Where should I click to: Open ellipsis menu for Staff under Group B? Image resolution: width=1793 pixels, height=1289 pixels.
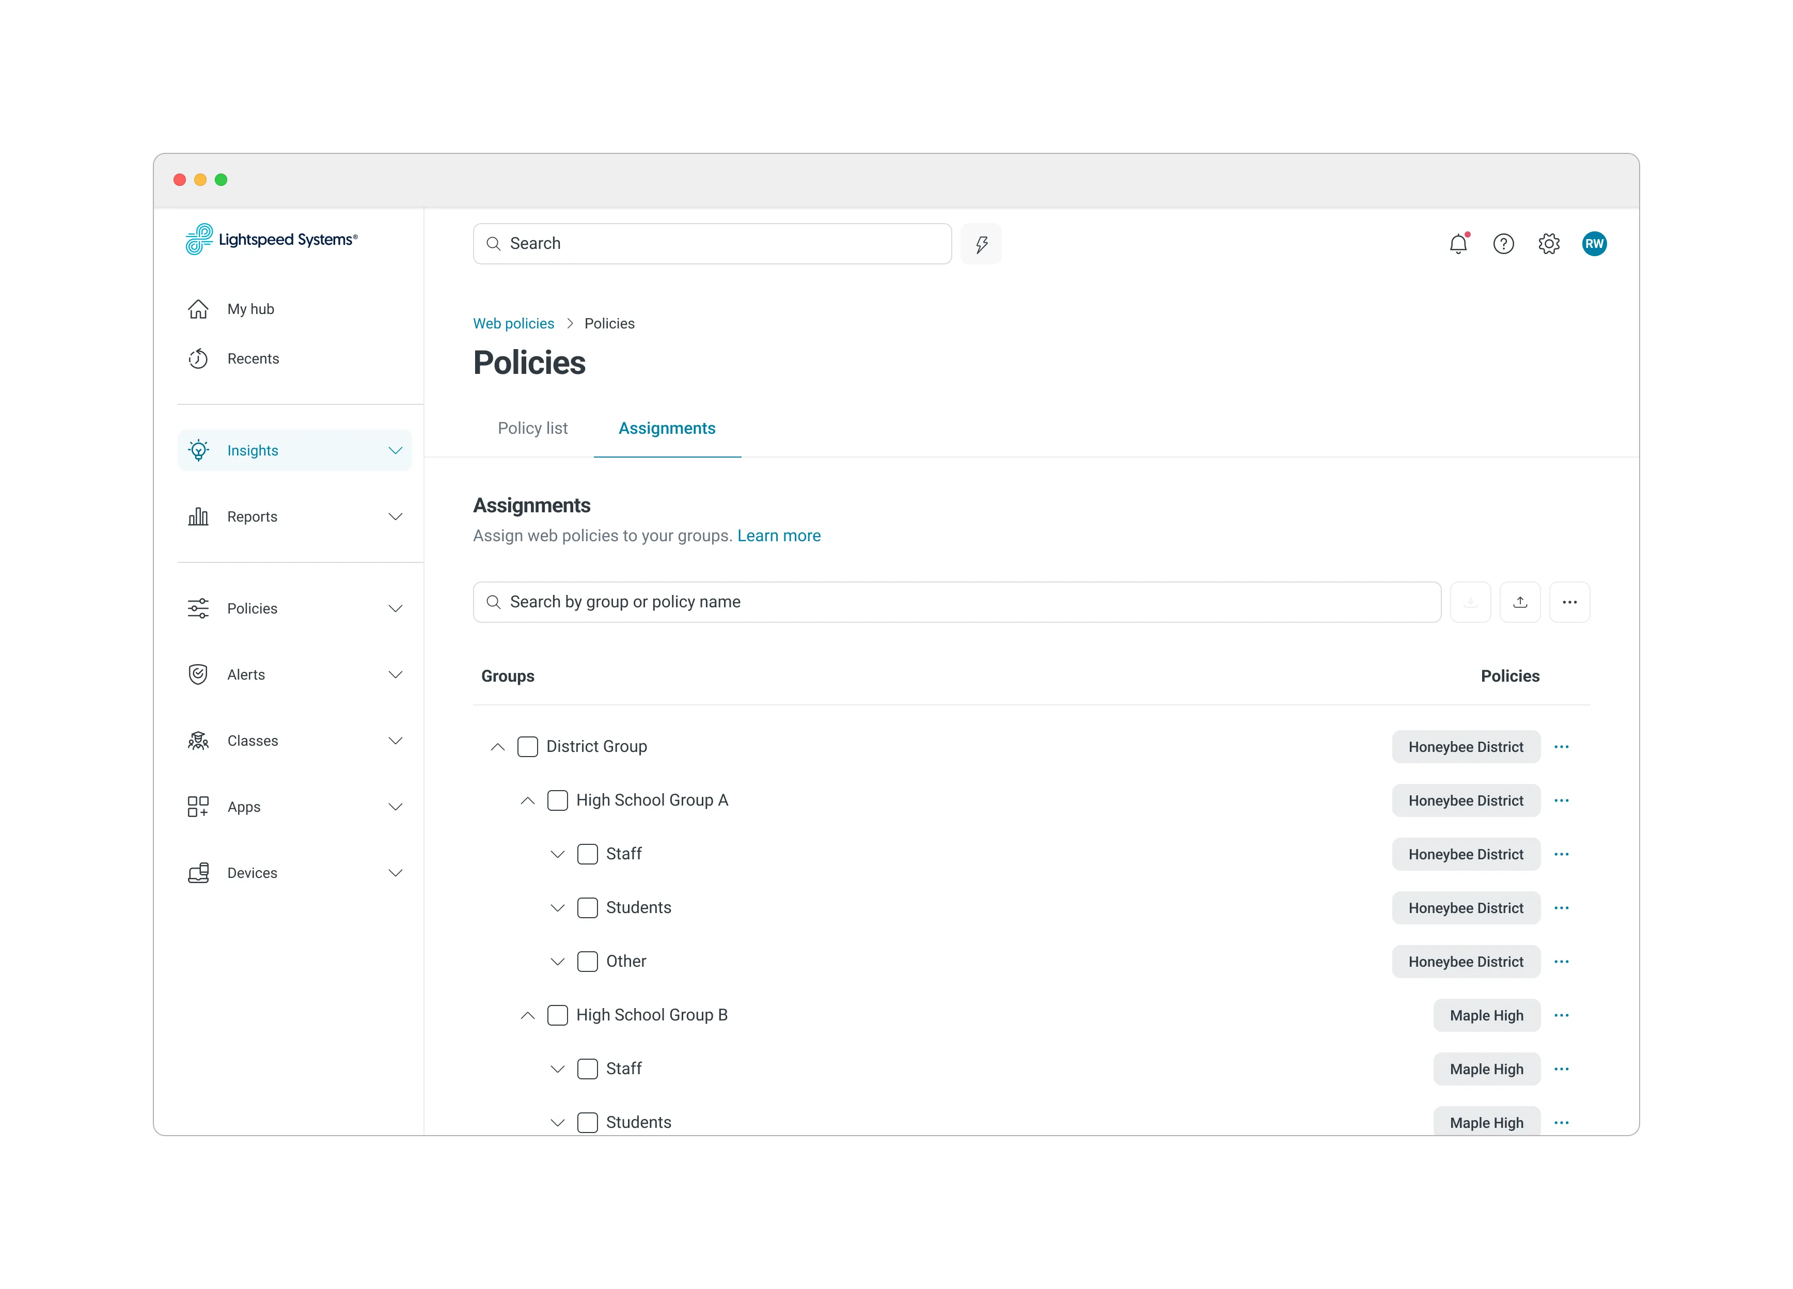(x=1561, y=1069)
